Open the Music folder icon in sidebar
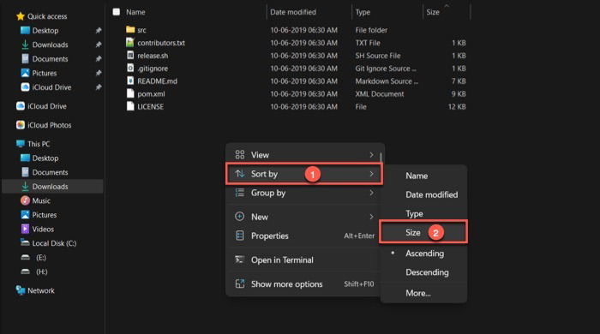Image resolution: width=600 pixels, height=334 pixels. point(25,200)
